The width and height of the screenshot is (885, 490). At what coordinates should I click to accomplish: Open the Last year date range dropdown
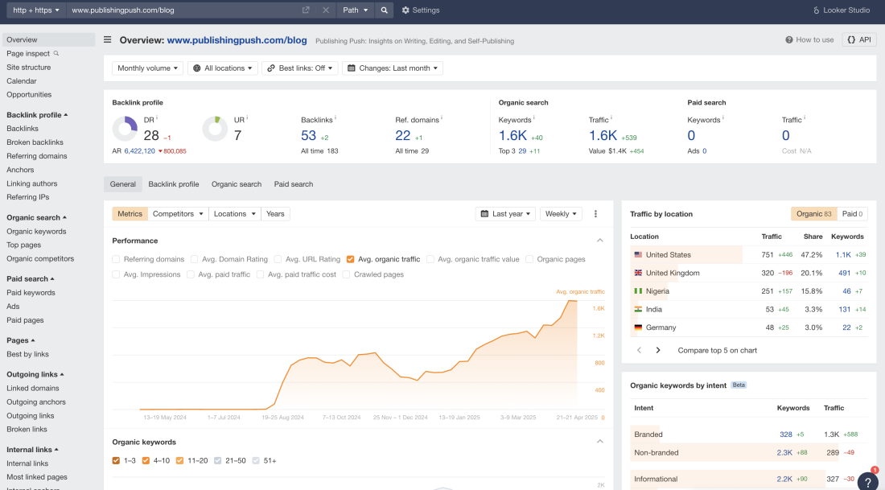505,214
